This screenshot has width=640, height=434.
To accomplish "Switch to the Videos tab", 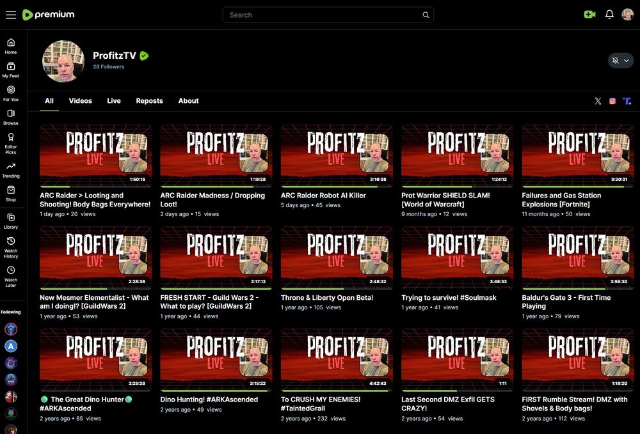I will (81, 100).
